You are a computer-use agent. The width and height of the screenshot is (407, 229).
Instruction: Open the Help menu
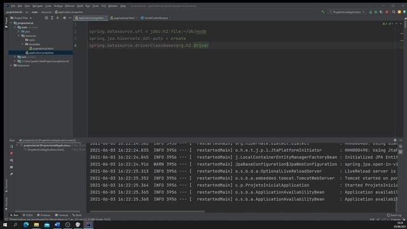click(x=123, y=6)
